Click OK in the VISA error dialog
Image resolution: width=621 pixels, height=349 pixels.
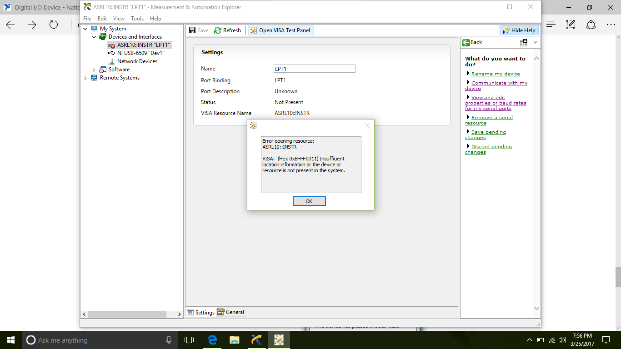click(x=309, y=201)
